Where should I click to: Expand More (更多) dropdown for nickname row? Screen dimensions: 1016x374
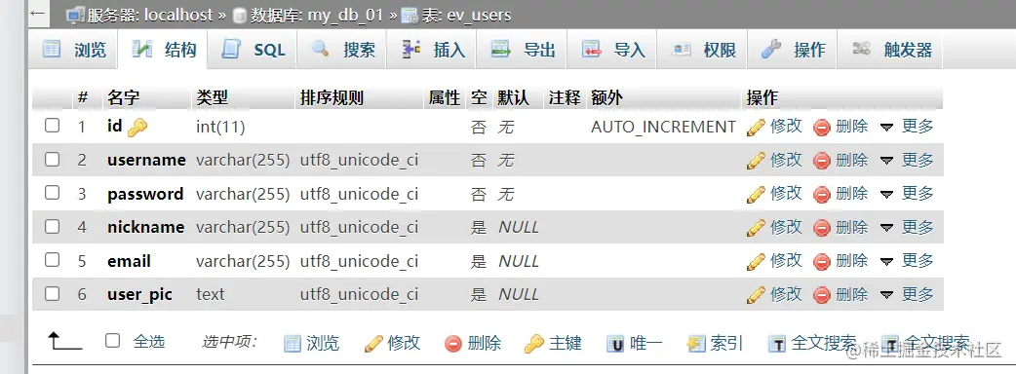coord(907,228)
